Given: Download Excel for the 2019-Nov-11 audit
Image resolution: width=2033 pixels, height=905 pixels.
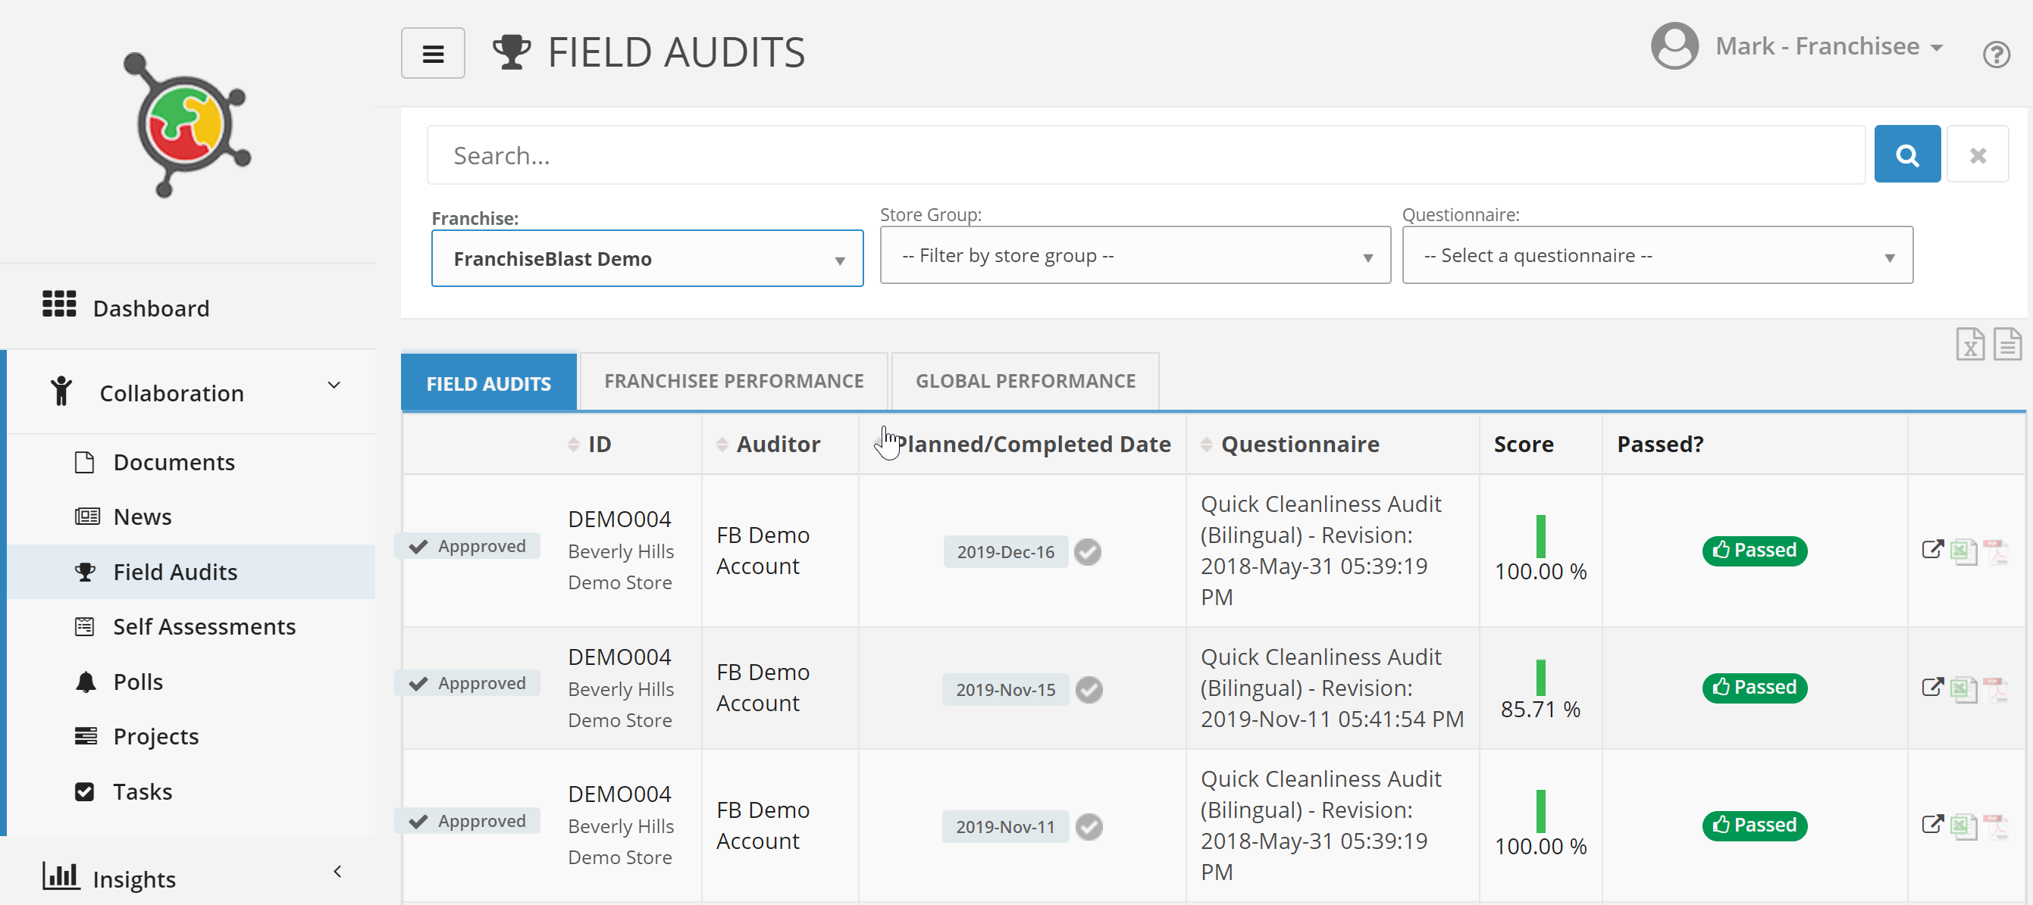Looking at the screenshot, I should pos(1963,825).
